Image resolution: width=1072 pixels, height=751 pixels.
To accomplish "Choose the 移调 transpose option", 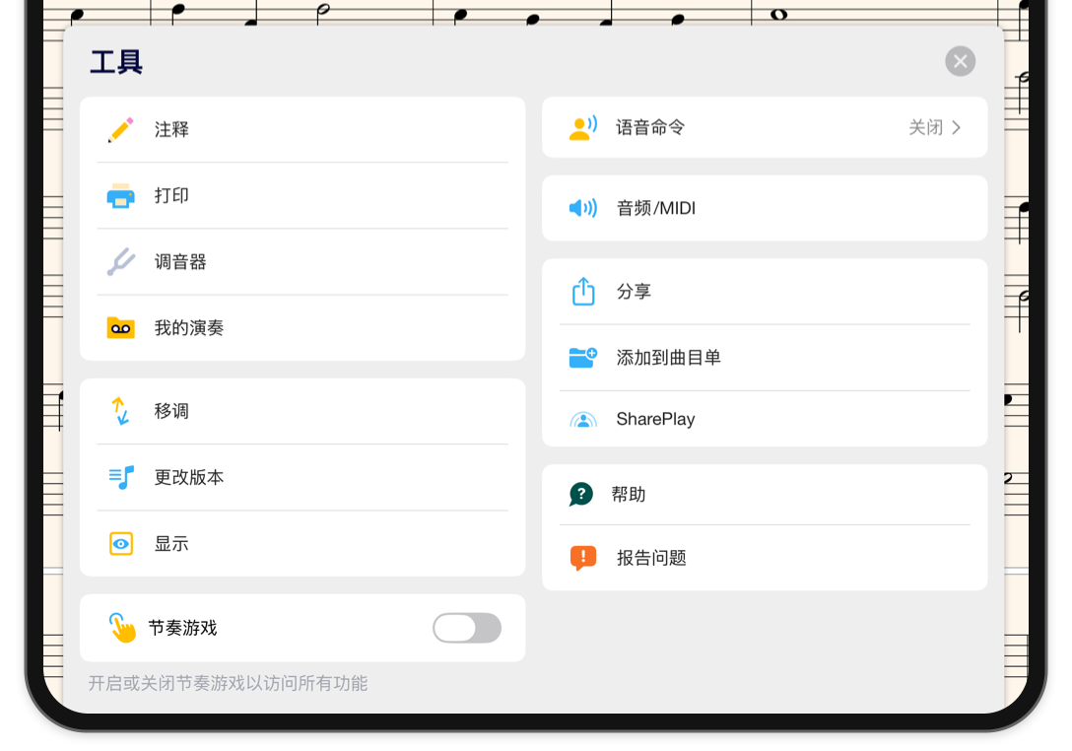I will (302, 411).
